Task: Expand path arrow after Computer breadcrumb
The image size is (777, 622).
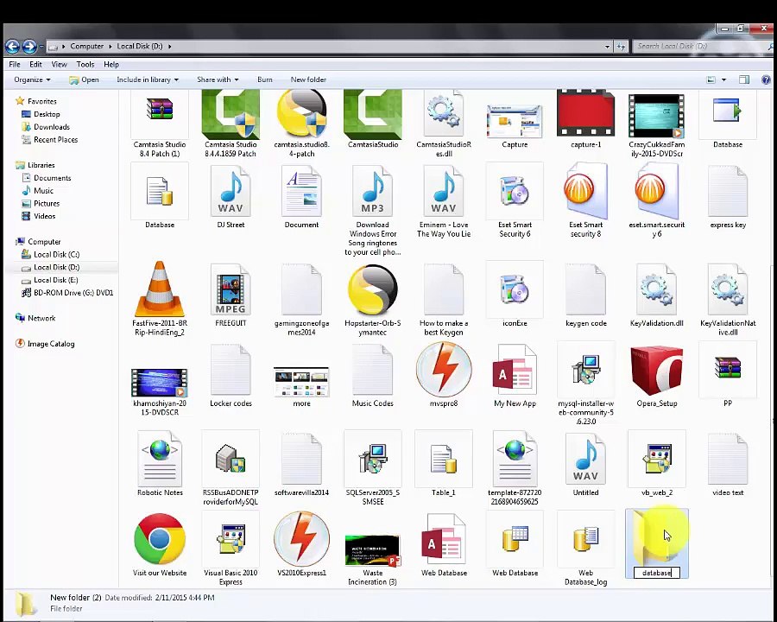Action: click(x=111, y=46)
